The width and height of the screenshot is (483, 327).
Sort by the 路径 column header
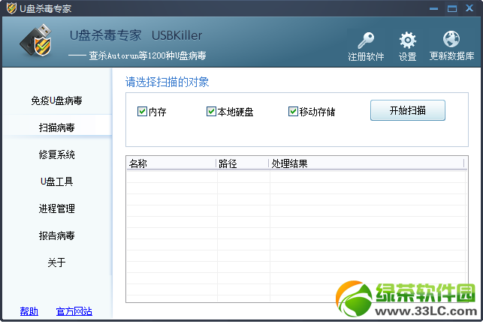point(243,163)
